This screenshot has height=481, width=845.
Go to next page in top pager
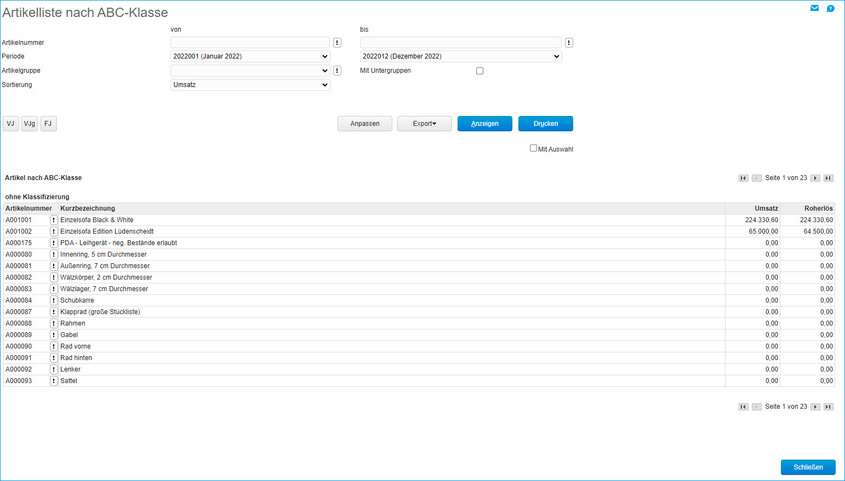point(815,178)
